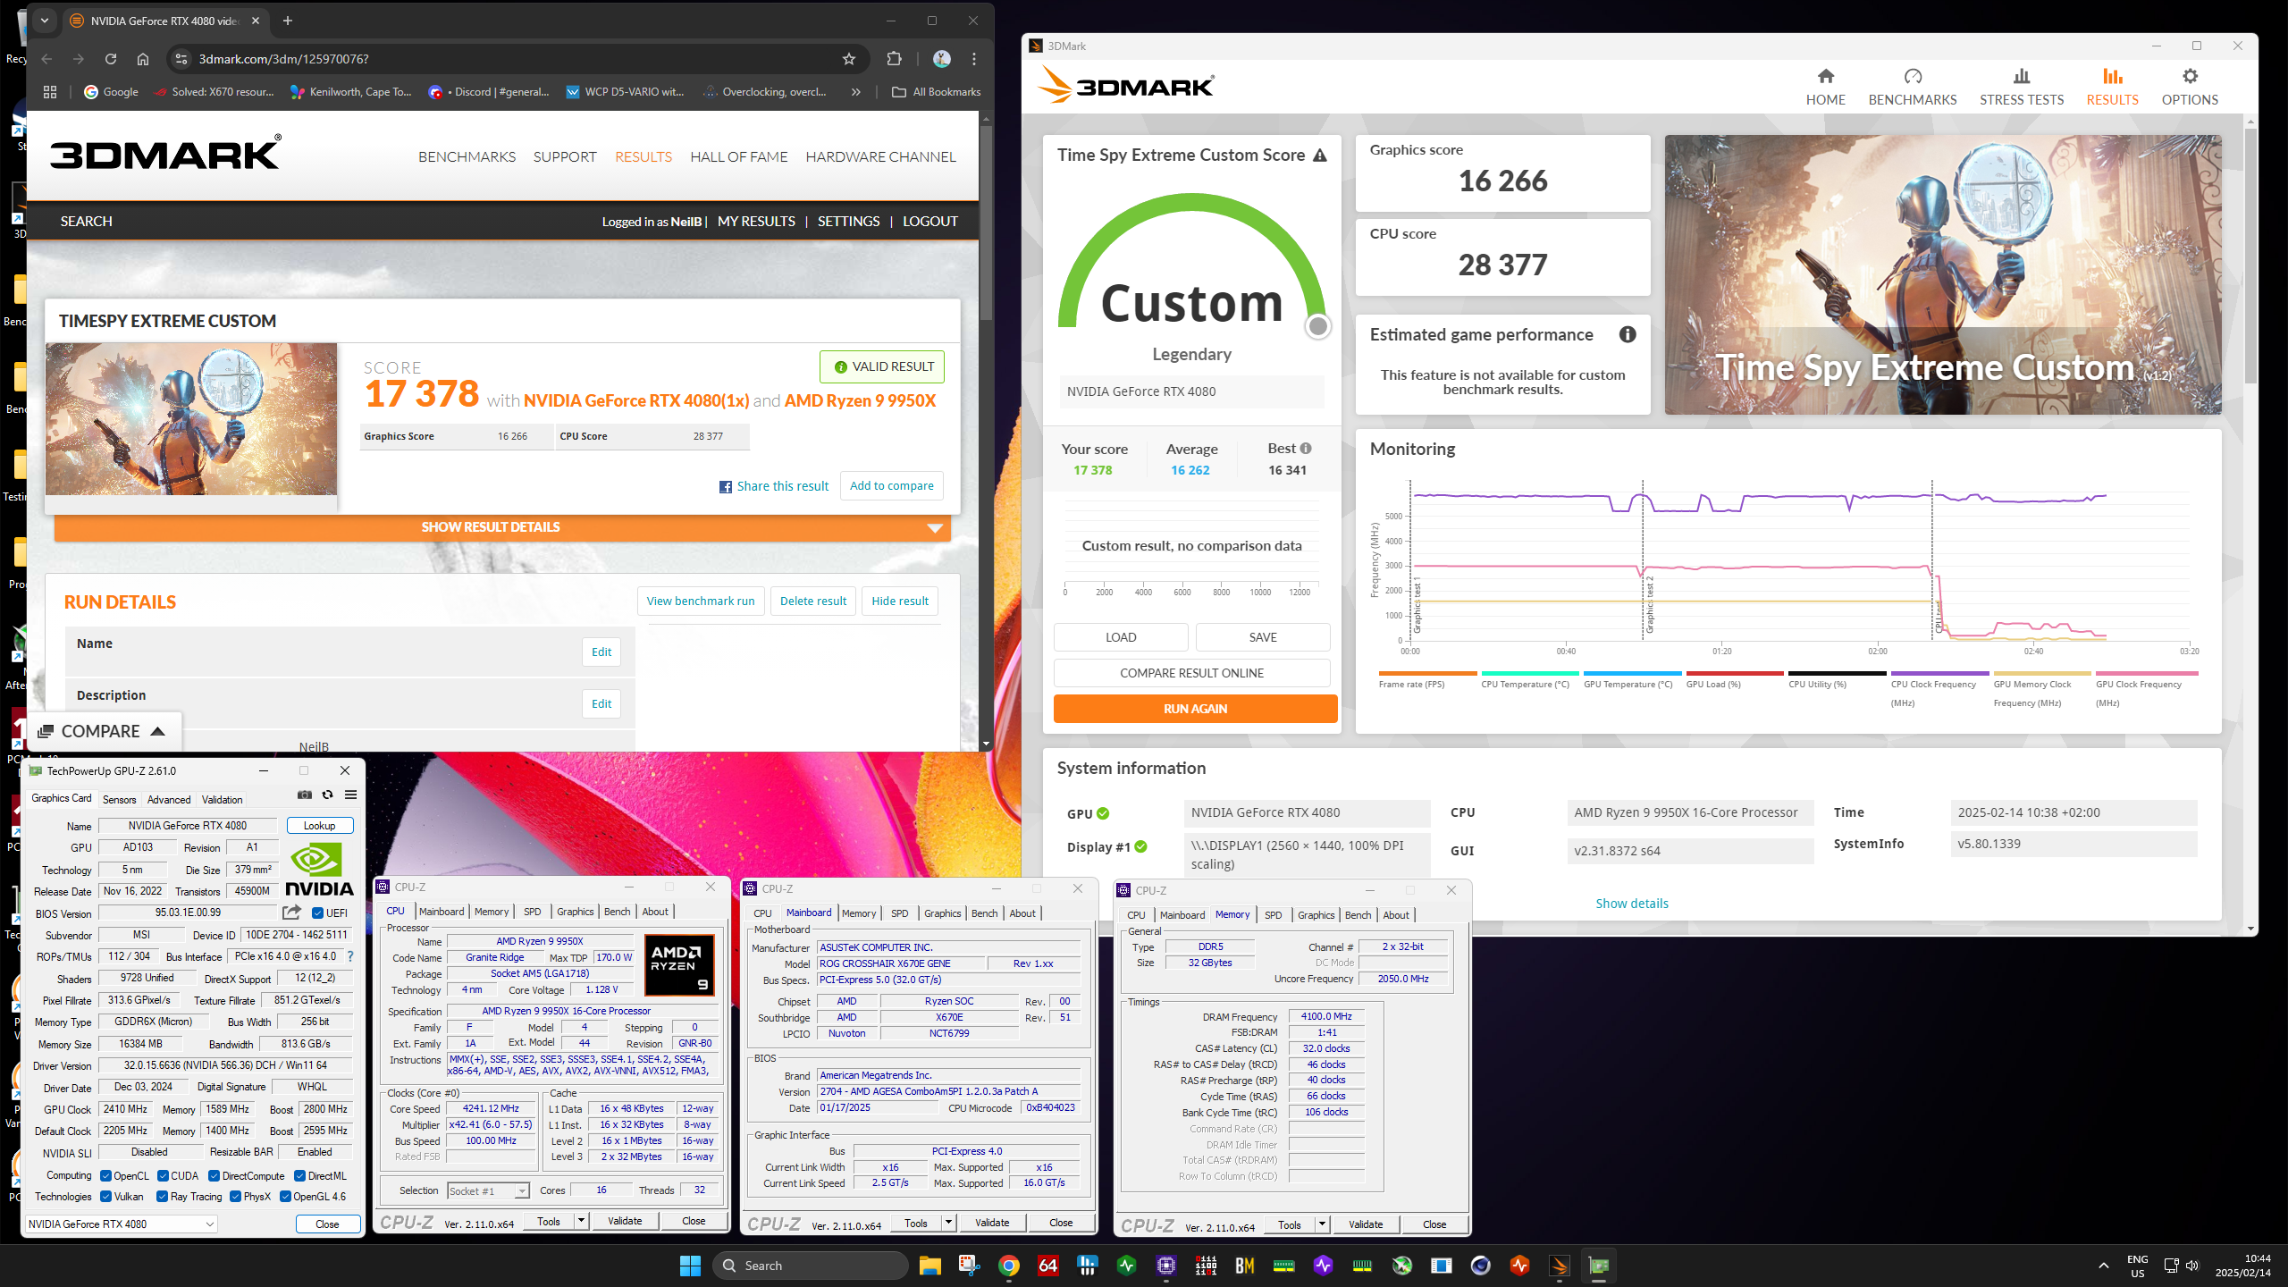Open Socket #1 selection dropdown in CPU-Z
The image size is (2288, 1287).
point(488,1190)
